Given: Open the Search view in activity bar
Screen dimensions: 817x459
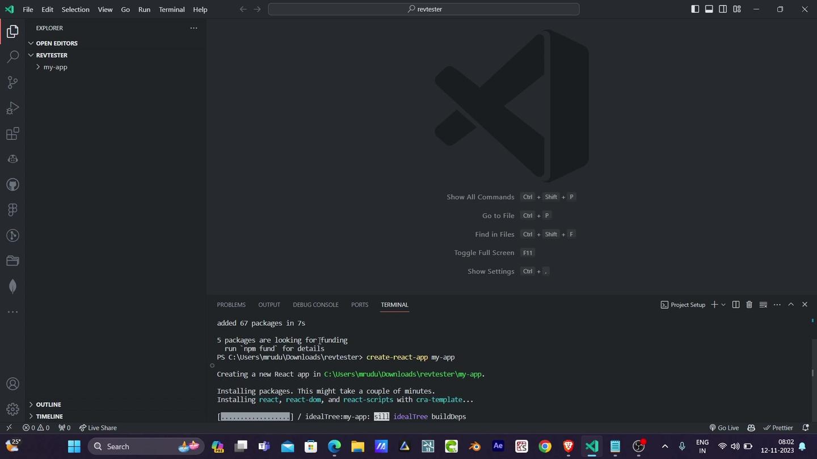Looking at the screenshot, I should pyautogui.click(x=12, y=57).
